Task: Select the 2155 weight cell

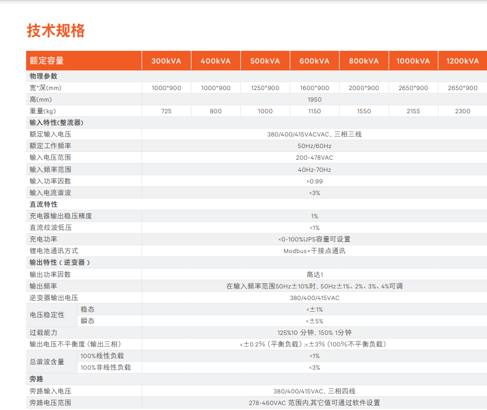Action: (x=413, y=111)
